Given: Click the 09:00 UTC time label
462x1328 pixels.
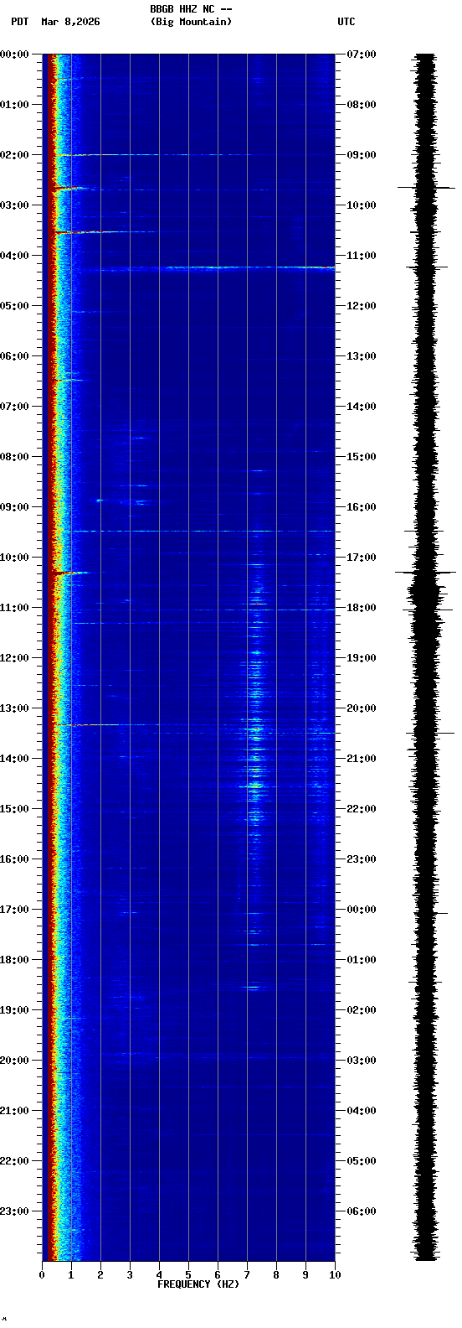Looking at the screenshot, I should (362, 155).
